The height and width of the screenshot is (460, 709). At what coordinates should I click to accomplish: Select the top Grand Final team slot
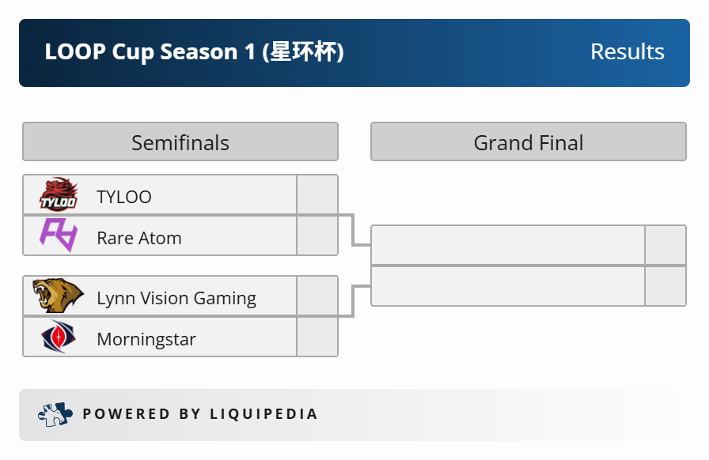click(x=508, y=246)
